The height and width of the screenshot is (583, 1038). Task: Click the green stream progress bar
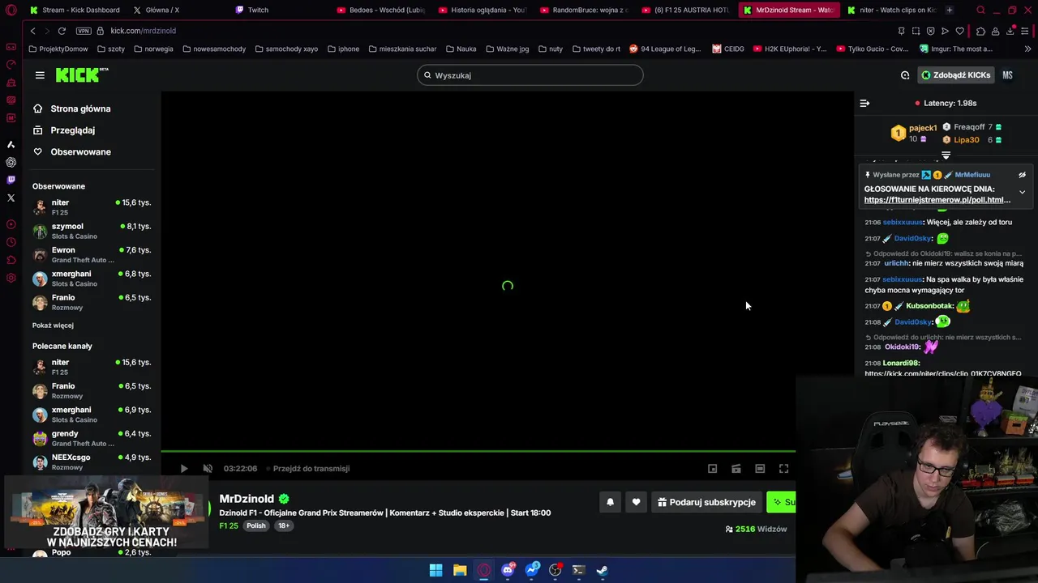point(478,451)
